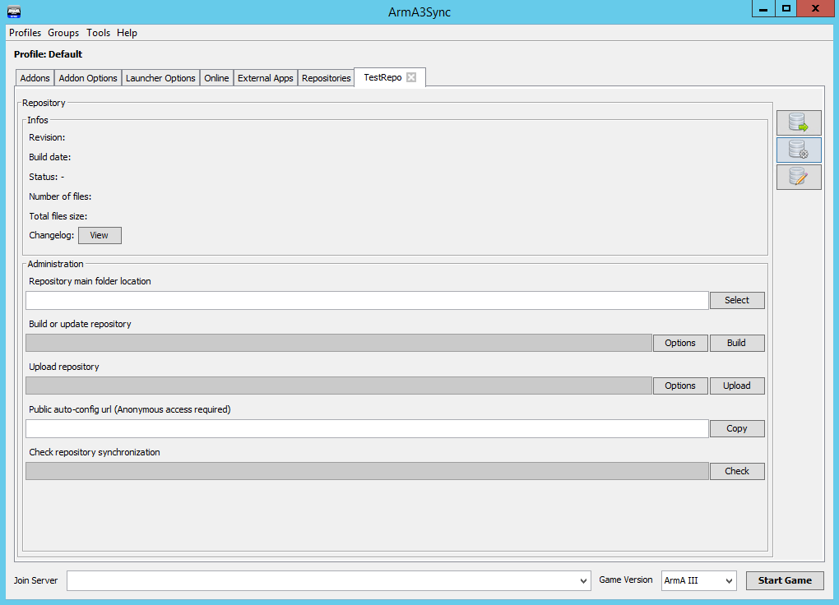839x605 pixels.
Task: Click the Upload button
Action: pos(737,386)
